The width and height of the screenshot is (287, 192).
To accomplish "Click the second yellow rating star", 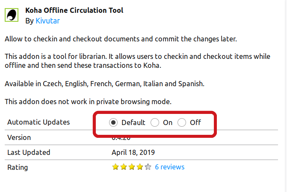I will [124, 167].
